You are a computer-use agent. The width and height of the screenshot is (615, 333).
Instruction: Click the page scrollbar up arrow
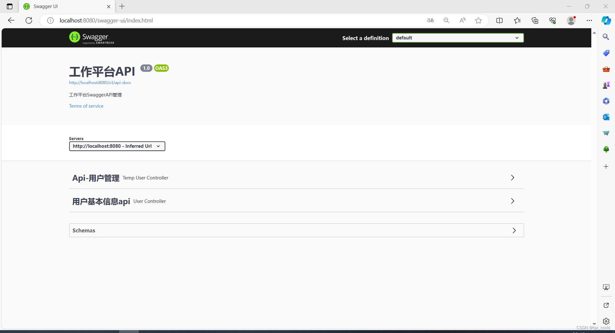[594, 33]
